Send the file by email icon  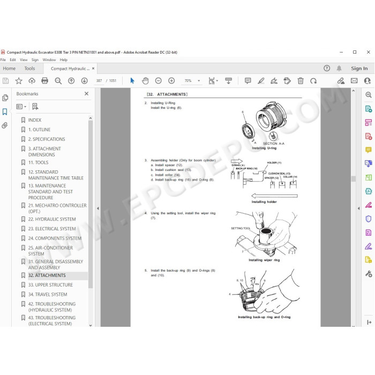[x=354, y=81]
